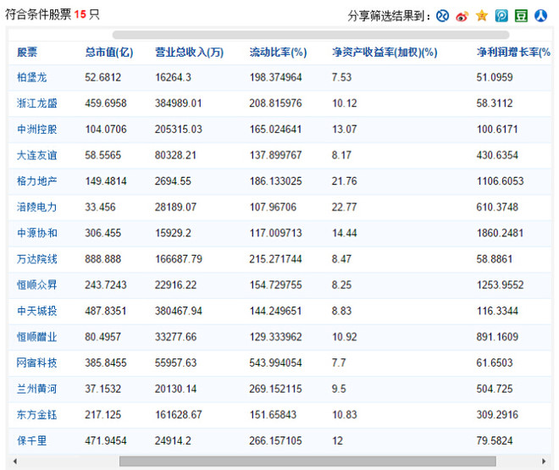The width and height of the screenshot is (559, 470).
Task: Open stock 兰州黄河
Action: (37, 389)
